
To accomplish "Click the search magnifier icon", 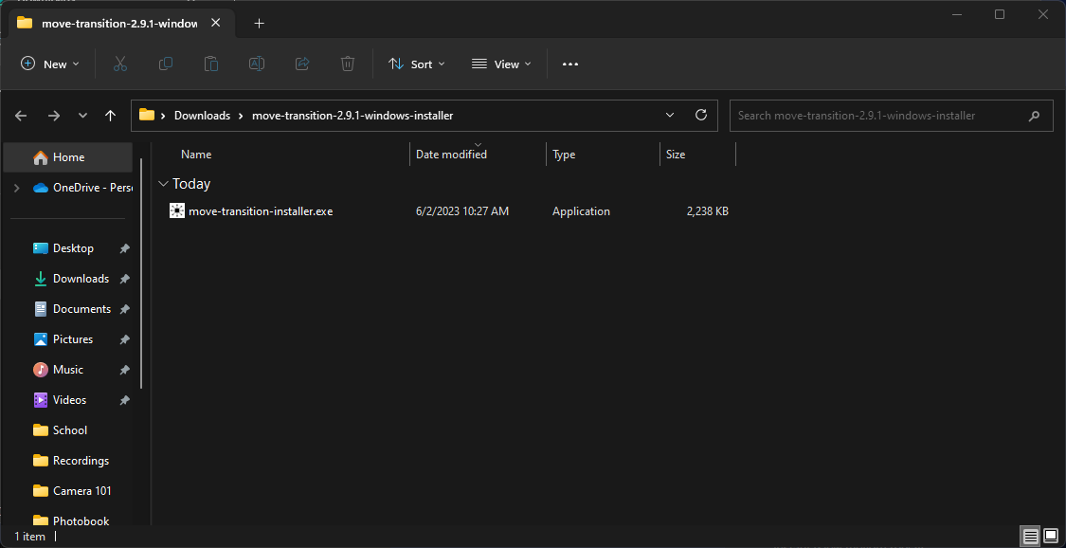I will [x=1034, y=115].
